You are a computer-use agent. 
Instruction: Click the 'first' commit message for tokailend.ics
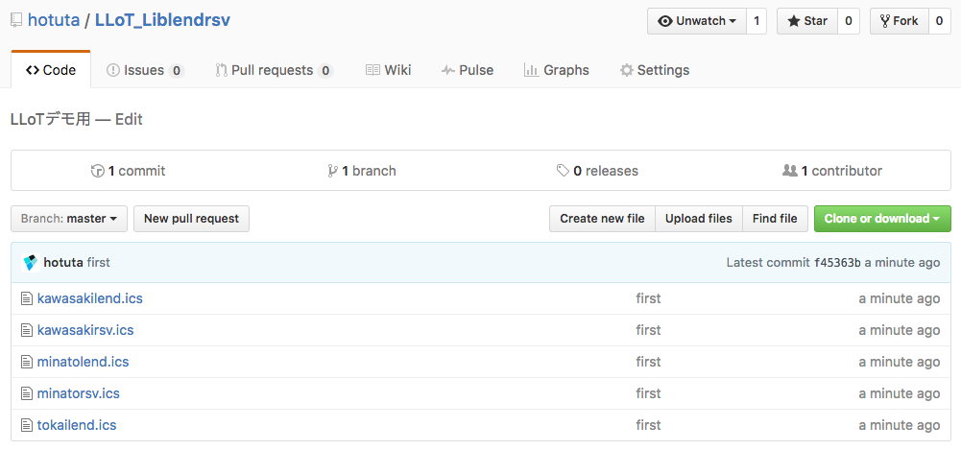(x=648, y=425)
